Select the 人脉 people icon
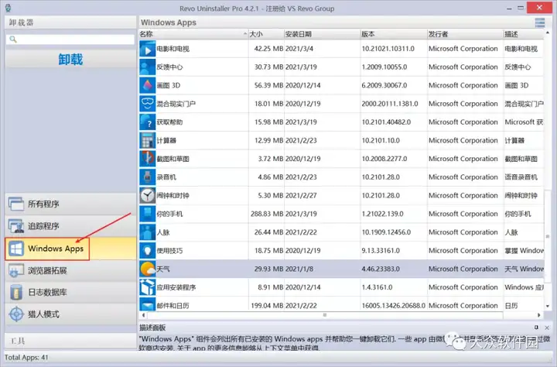Image resolution: width=557 pixels, height=367 pixels. tap(147, 232)
